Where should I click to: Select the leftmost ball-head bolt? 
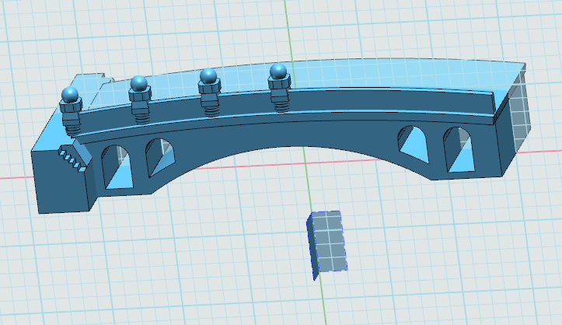pos(72,96)
